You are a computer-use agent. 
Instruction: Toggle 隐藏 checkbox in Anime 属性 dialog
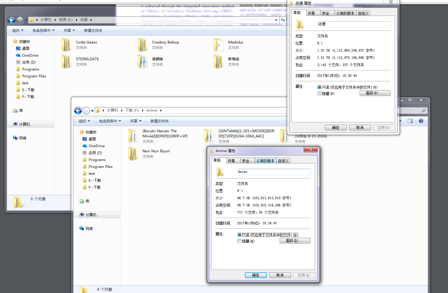pyautogui.click(x=239, y=241)
